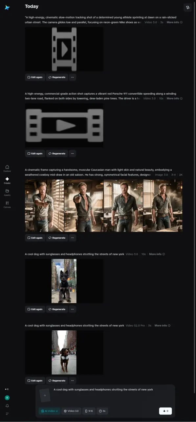Click the generate button showing 0 credits
This screenshot has width=196, height=422.
pos(165,411)
